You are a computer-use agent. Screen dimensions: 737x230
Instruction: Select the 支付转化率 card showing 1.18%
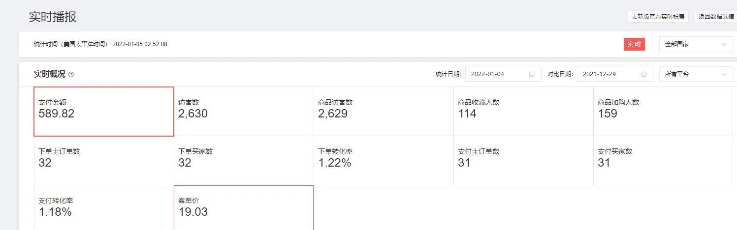tap(104, 208)
